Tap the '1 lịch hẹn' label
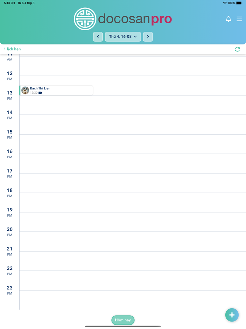Image resolution: width=246 pixels, height=329 pixels. pyautogui.click(x=12, y=49)
